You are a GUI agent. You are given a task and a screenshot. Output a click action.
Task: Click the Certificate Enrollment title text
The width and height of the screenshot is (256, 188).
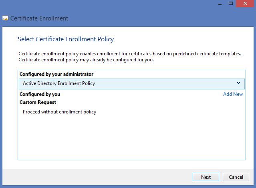(x=39, y=18)
